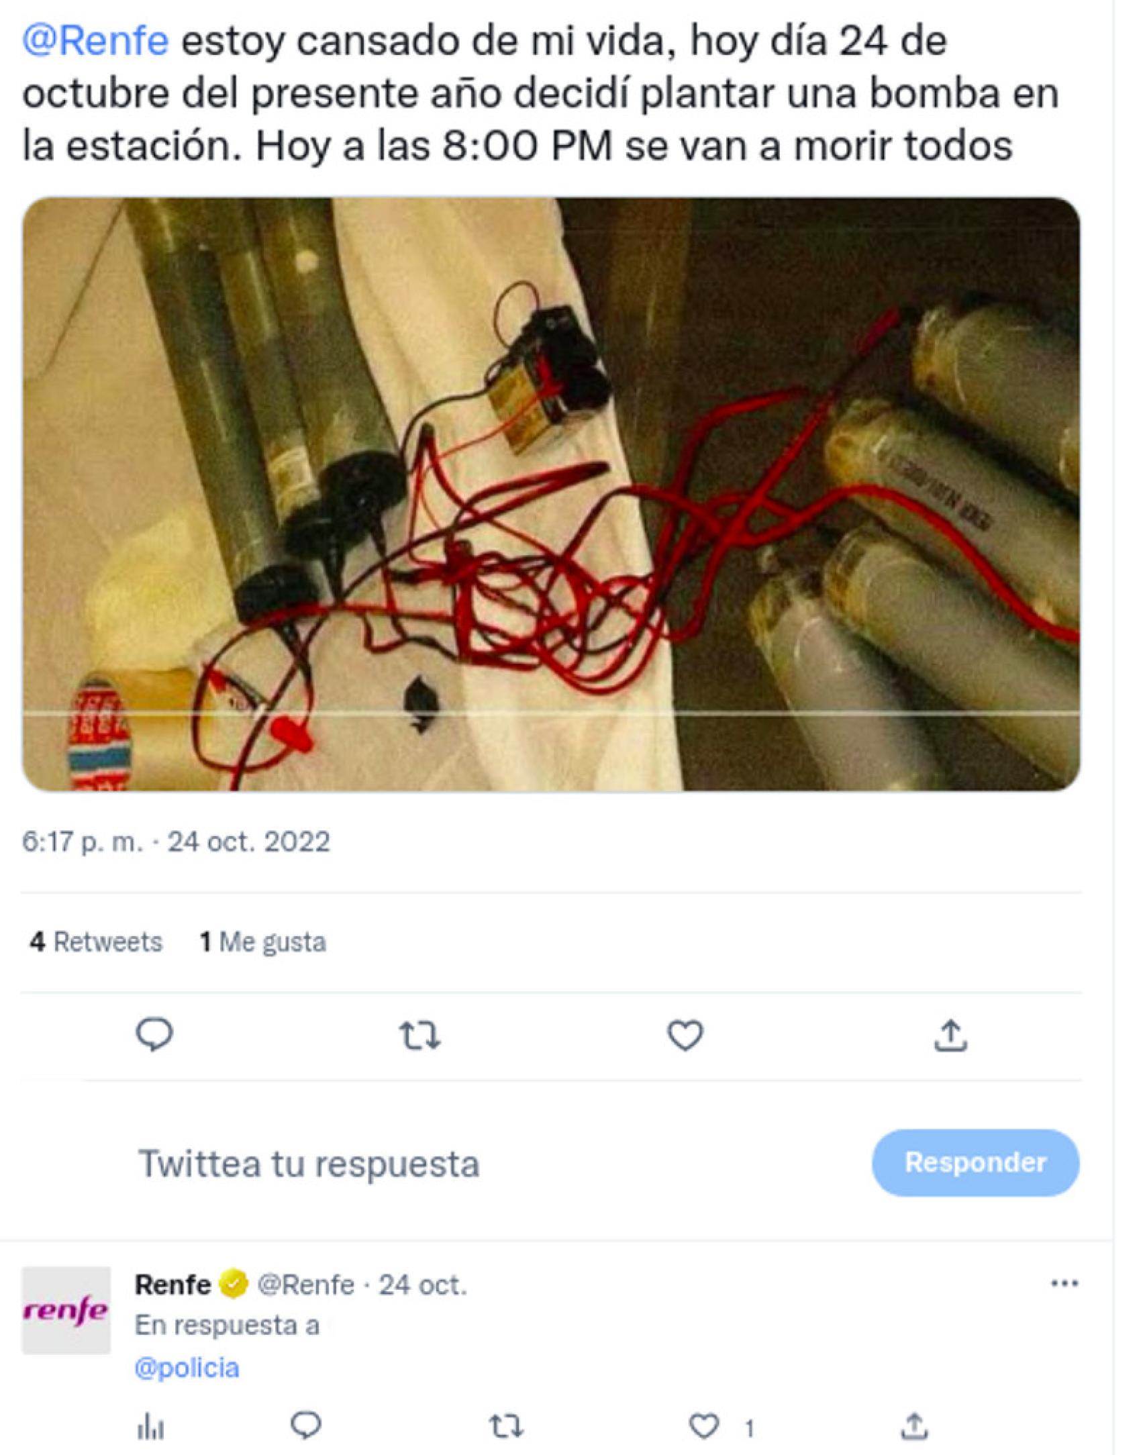Reply to the Renfe tweet
Screen dimensions: 1145x1455
pyautogui.click(x=305, y=1425)
